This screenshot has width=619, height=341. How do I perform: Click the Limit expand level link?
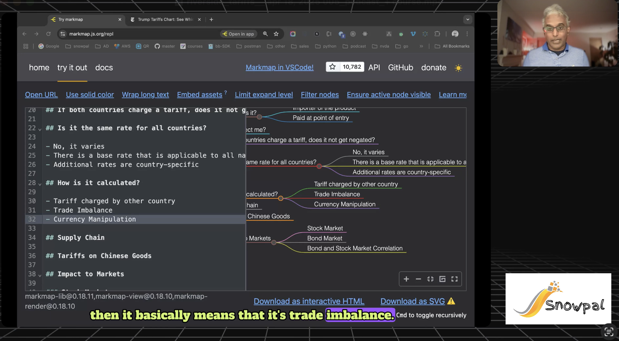[264, 95]
